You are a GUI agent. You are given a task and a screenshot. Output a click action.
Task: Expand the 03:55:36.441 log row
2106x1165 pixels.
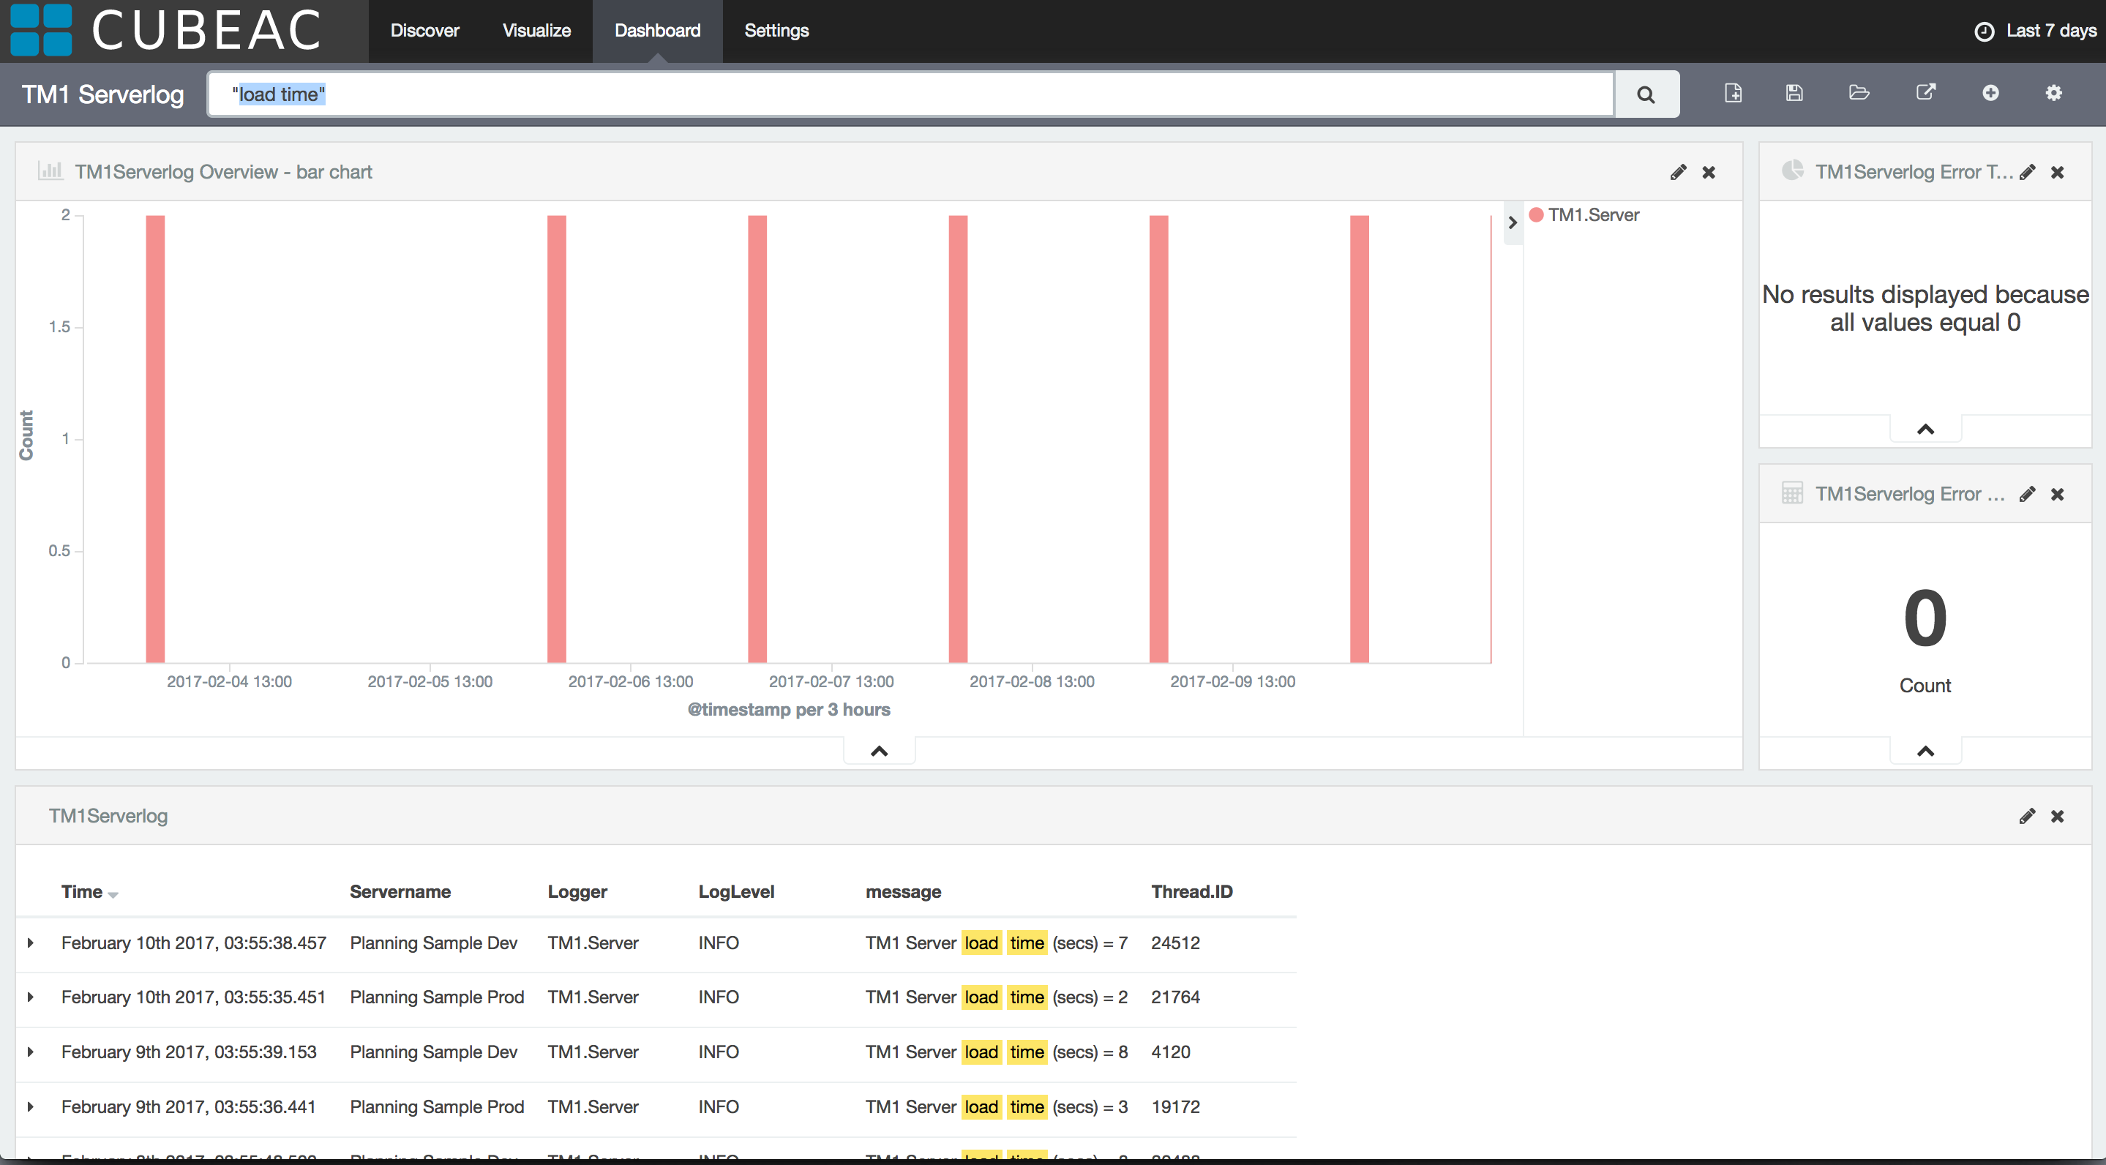coord(30,1106)
